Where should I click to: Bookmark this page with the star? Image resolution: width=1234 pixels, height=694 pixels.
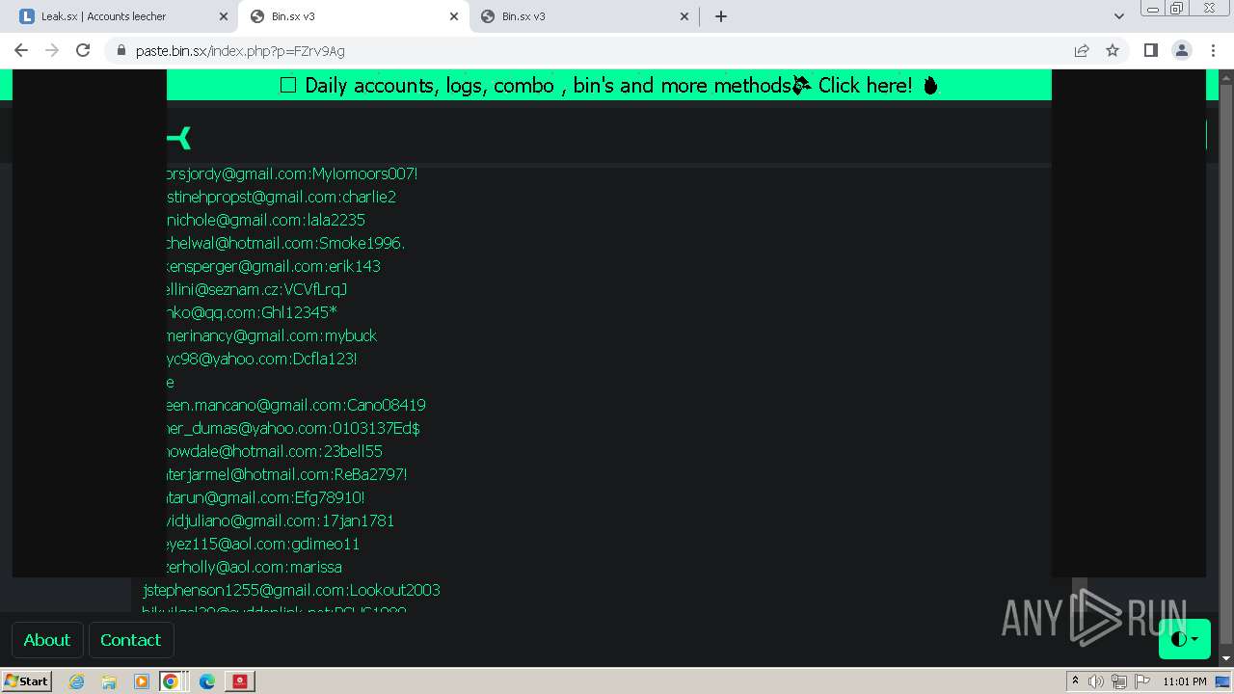click(x=1113, y=50)
